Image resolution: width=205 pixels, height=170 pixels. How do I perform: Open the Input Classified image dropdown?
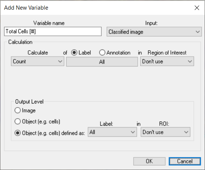(154, 32)
